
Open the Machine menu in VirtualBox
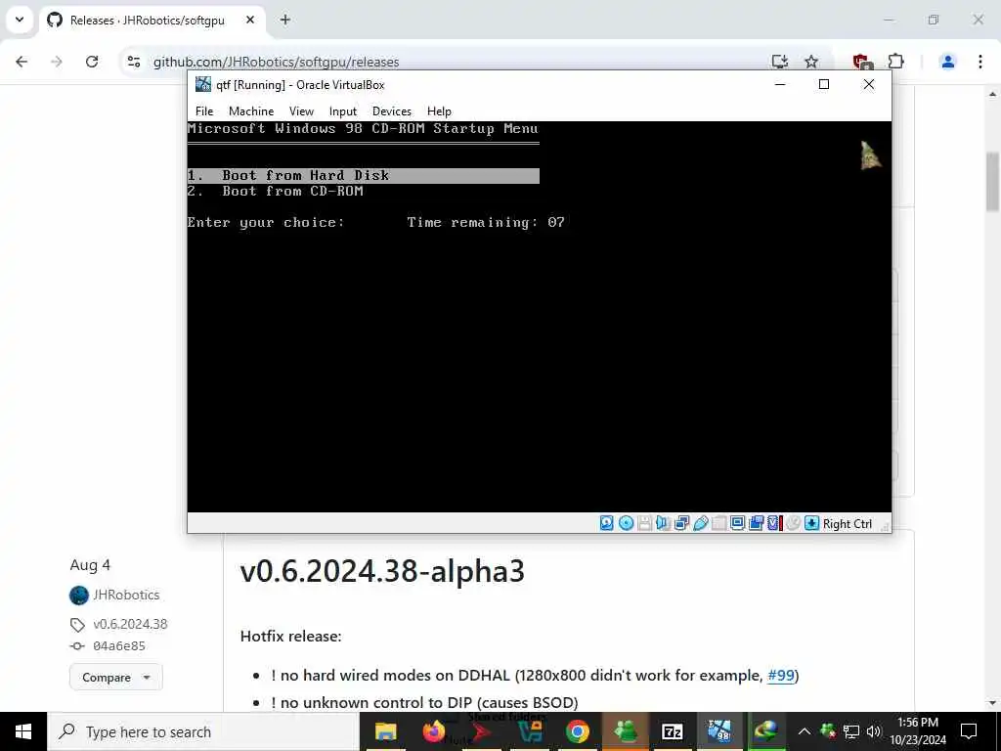pos(251,111)
